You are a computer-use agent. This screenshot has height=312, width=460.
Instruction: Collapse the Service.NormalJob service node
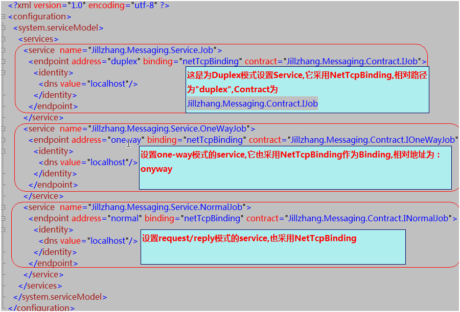pyautogui.click(x=3, y=207)
